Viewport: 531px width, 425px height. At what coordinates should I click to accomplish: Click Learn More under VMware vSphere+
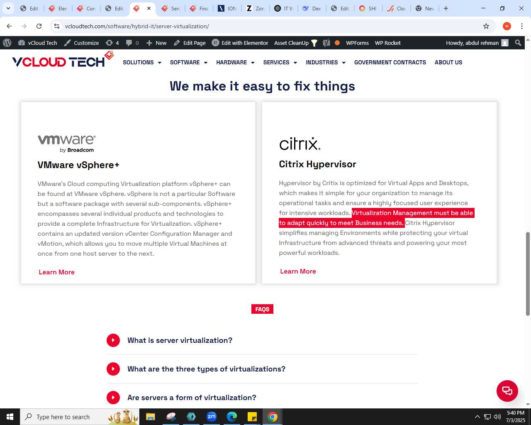56,272
